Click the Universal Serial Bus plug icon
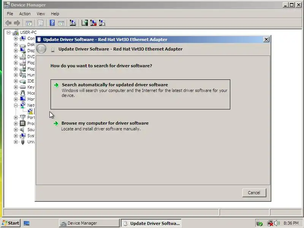The width and height of the screenshot is (304, 228). [23, 142]
